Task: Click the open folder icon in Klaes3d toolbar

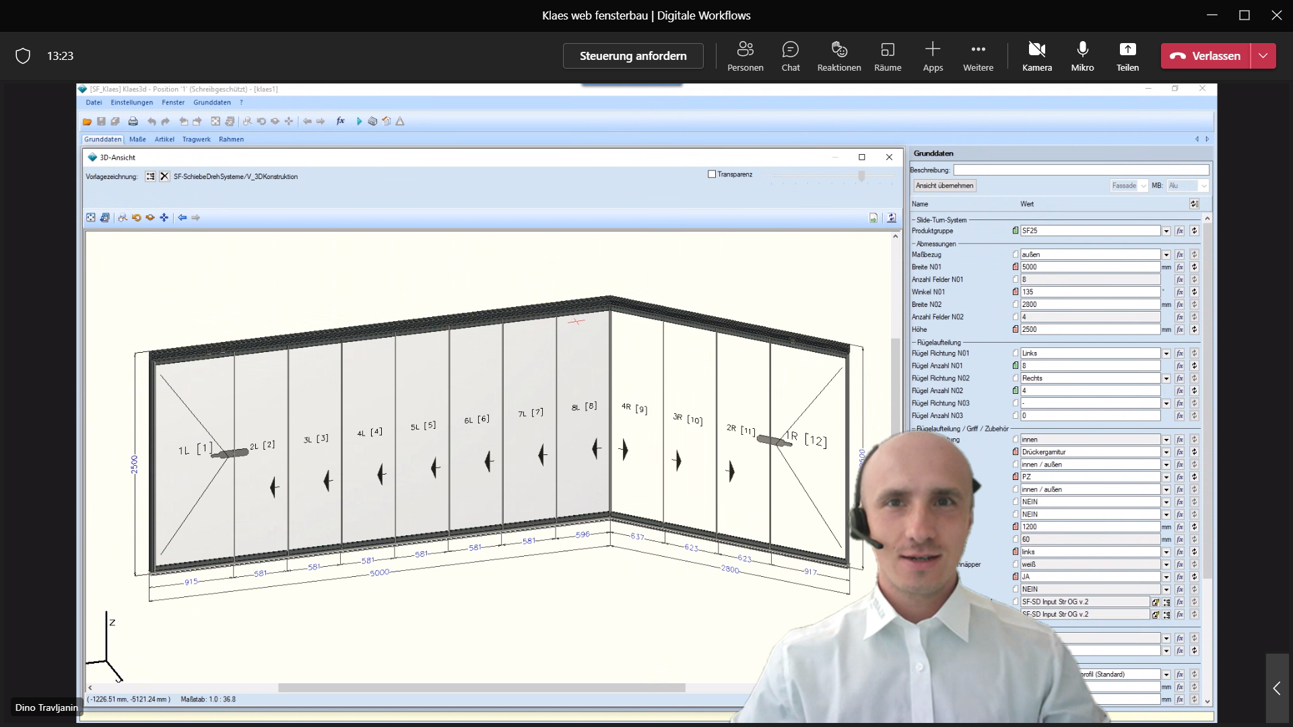Action: [88, 122]
